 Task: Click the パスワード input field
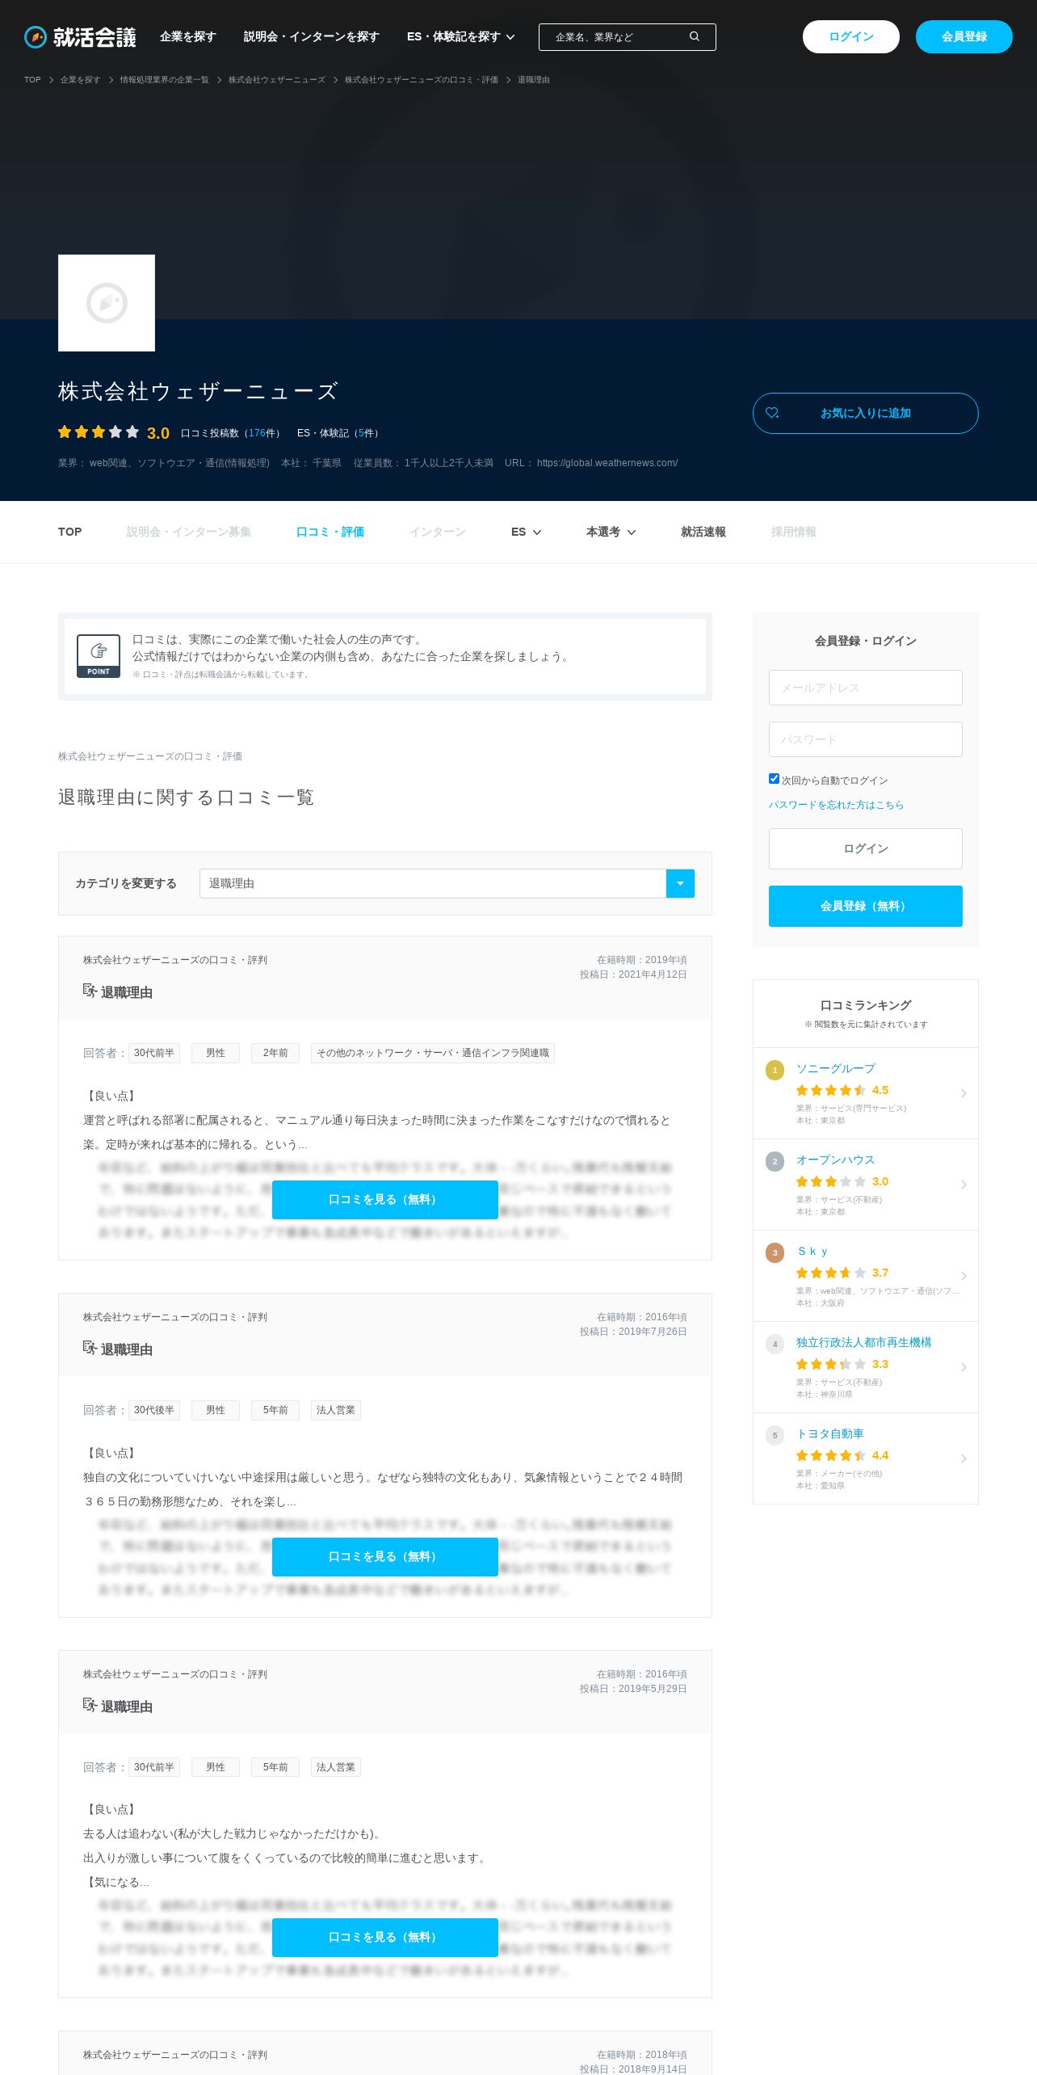pos(866,739)
